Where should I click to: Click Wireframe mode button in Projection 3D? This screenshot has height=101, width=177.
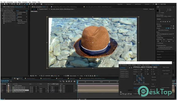coord(154,80)
